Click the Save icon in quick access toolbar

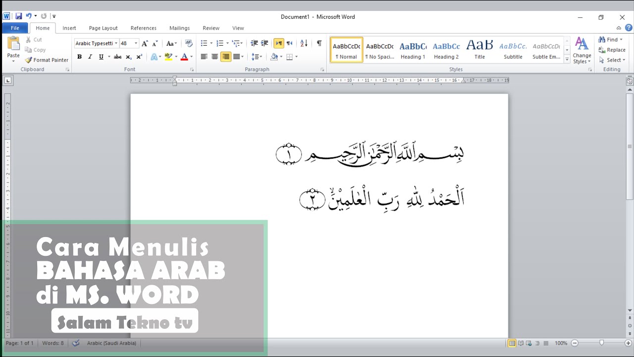[18, 16]
